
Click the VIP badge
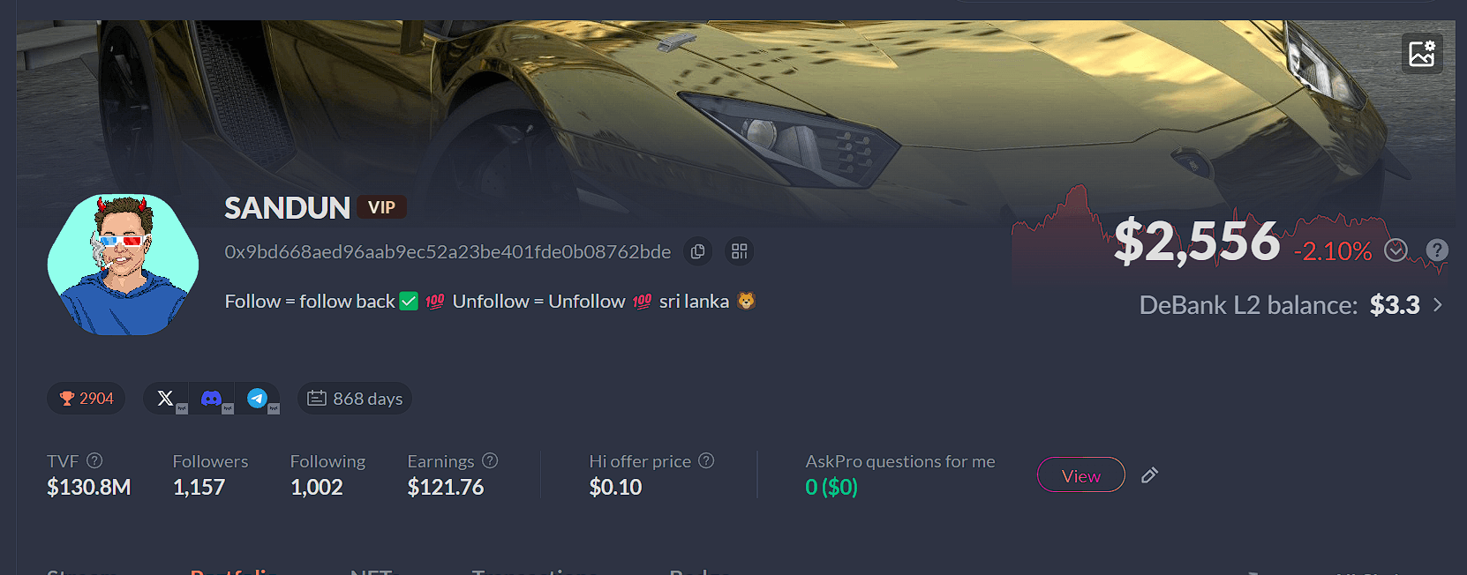pyautogui.click(x=381, y=207)
